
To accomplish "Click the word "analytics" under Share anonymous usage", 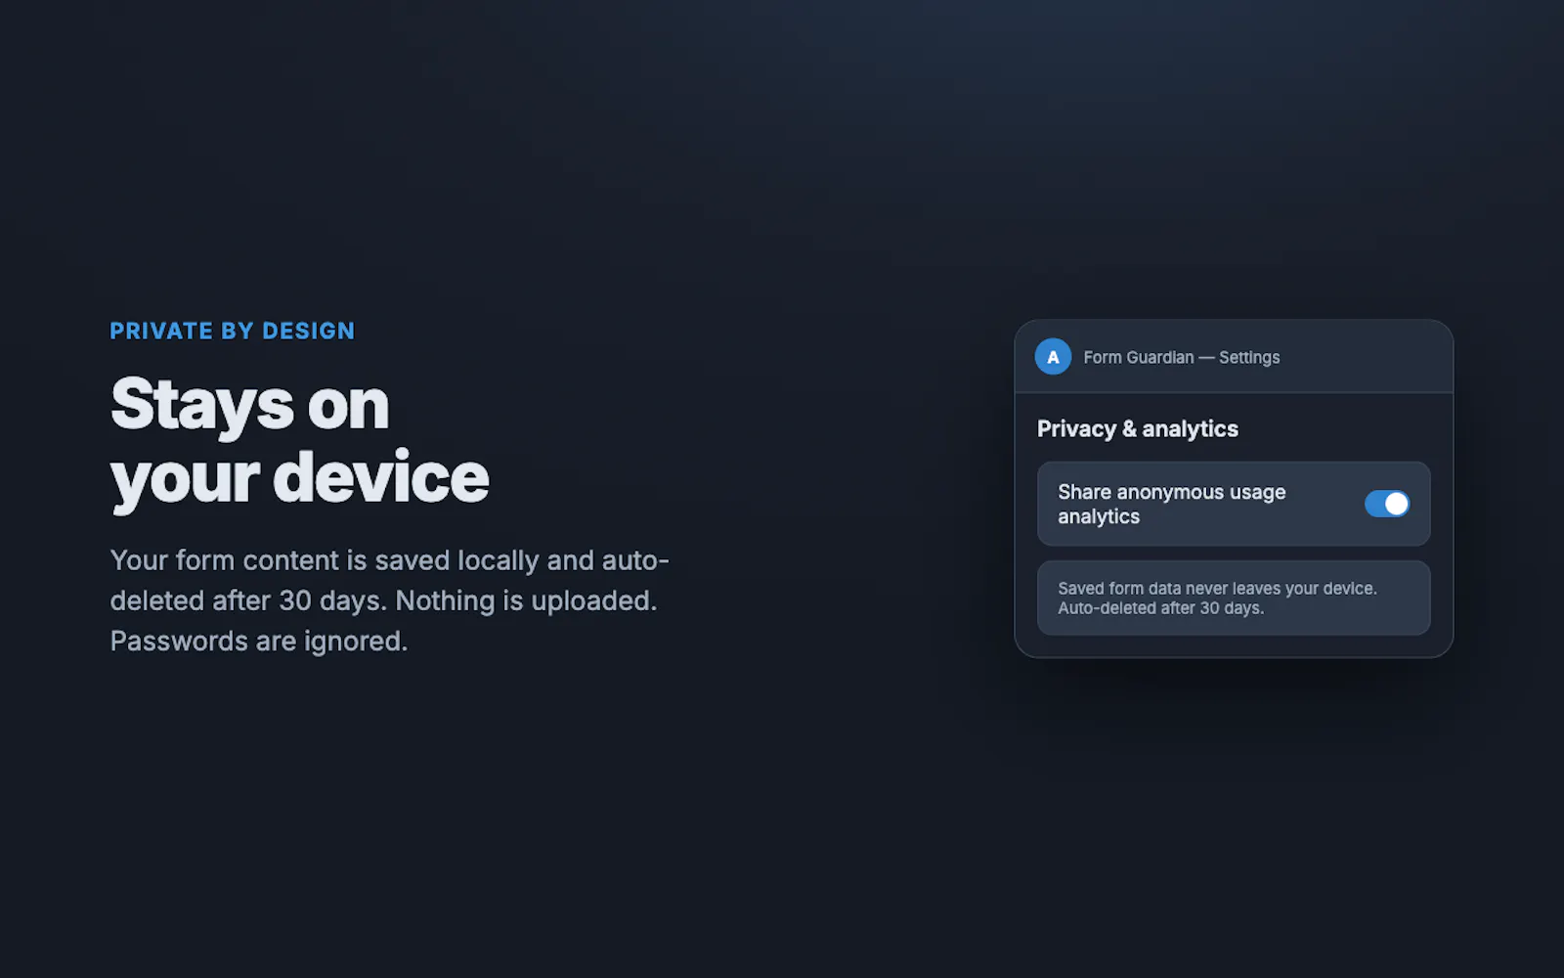I will pyautogui.click(x=1099, y=516).
